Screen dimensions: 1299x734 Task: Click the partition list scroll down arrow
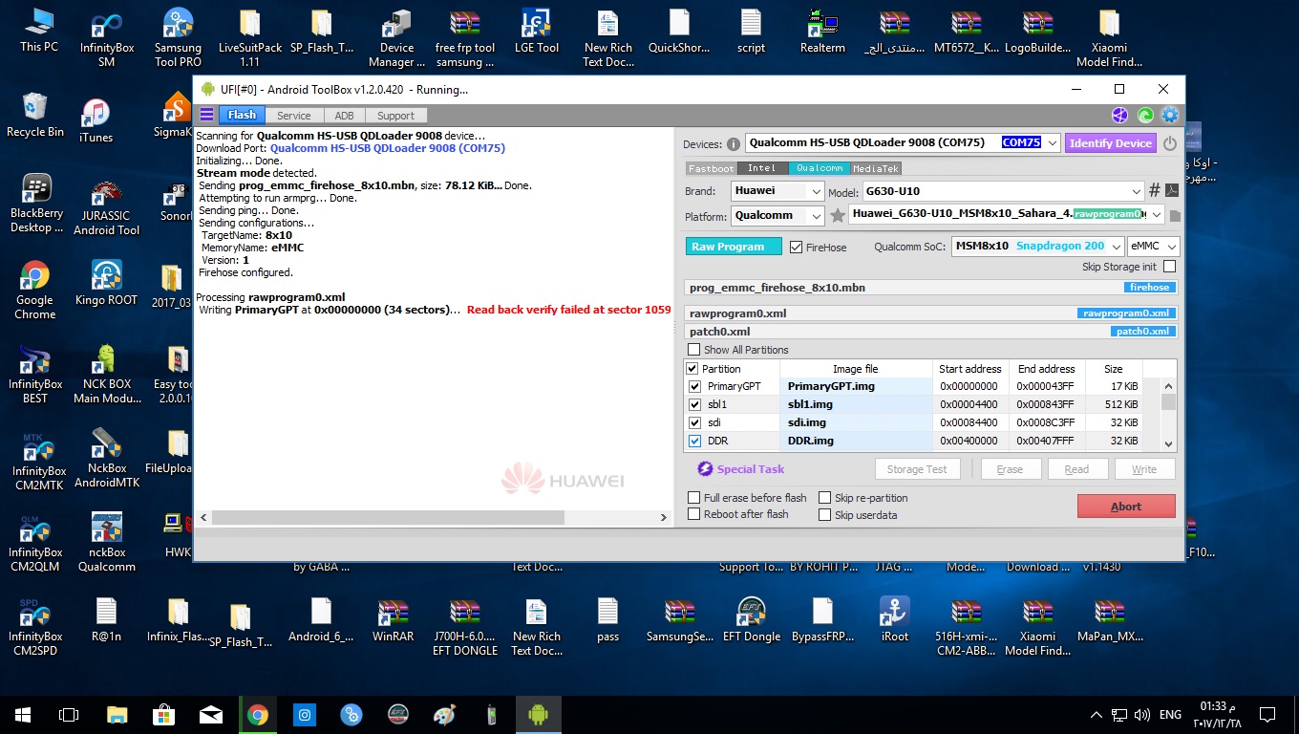tap(1169, 443)
